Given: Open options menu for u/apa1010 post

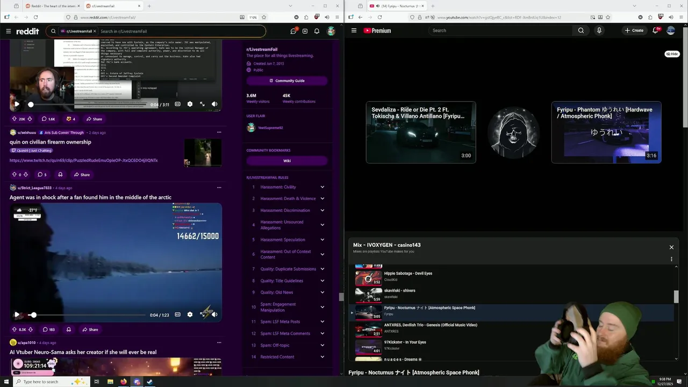Looking at the screenshot, I should tap(219, 342).
